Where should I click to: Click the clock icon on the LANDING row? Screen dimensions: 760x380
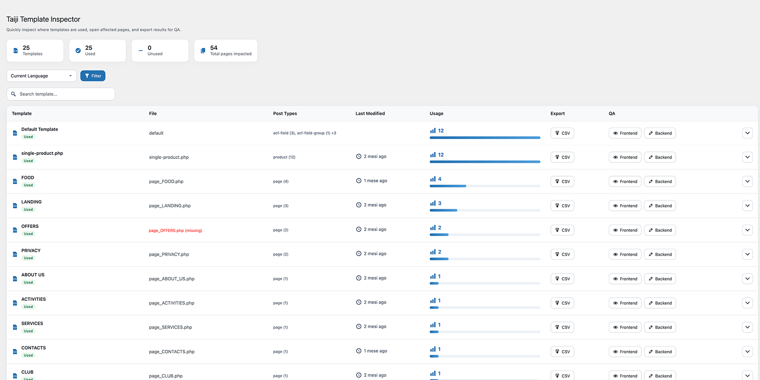(359, 204)
